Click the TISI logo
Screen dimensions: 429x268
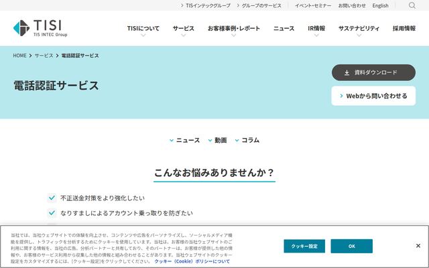tap(40, 28)
